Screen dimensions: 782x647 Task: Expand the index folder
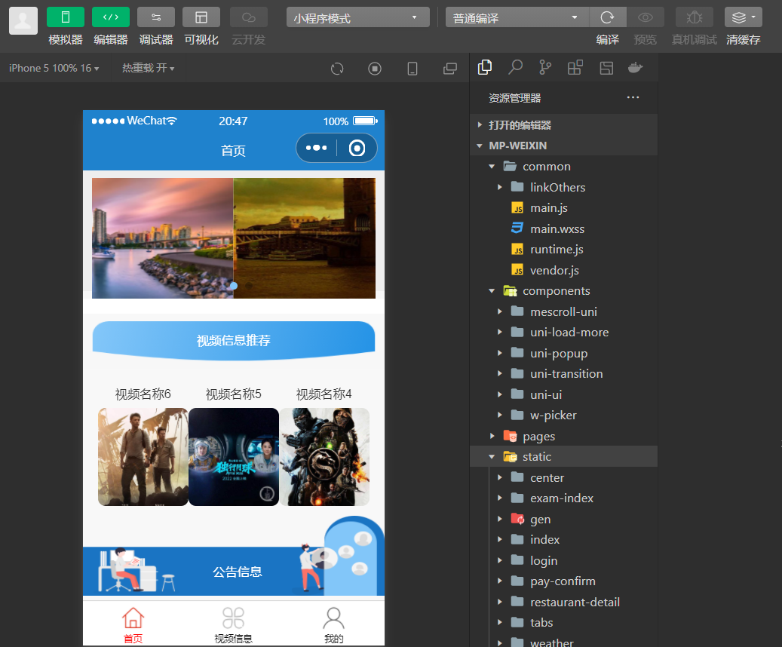pos(563,539)
